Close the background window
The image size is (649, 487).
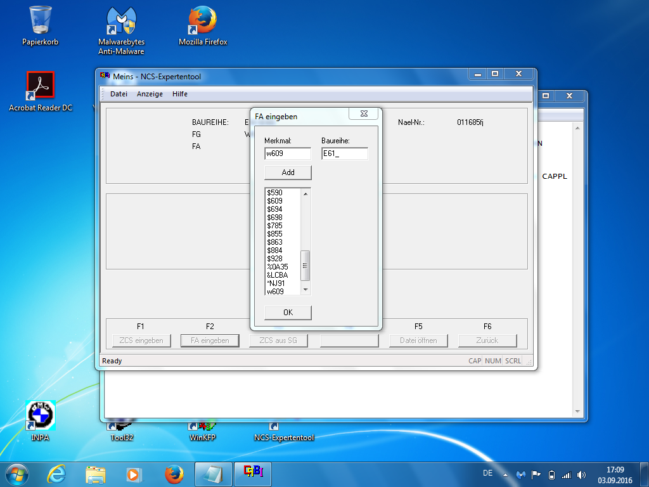(570, 96)
